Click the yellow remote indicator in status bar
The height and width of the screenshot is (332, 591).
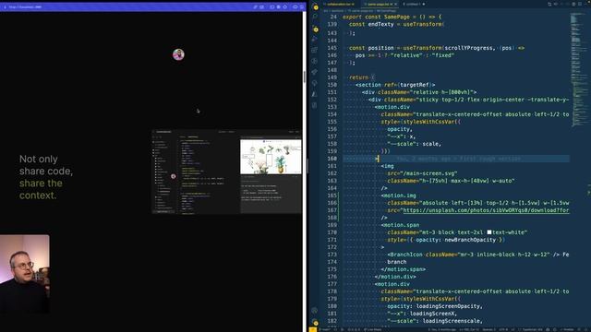pyautogui.click(x=312, y=329)
